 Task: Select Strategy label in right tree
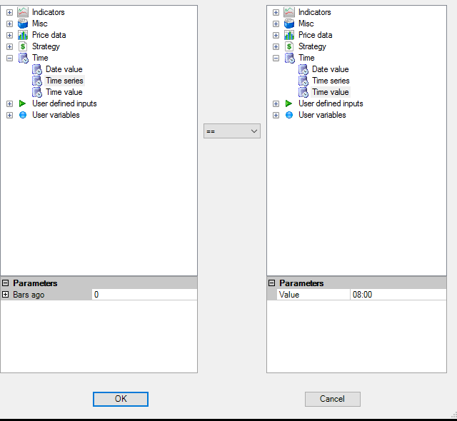coord(312,46)
